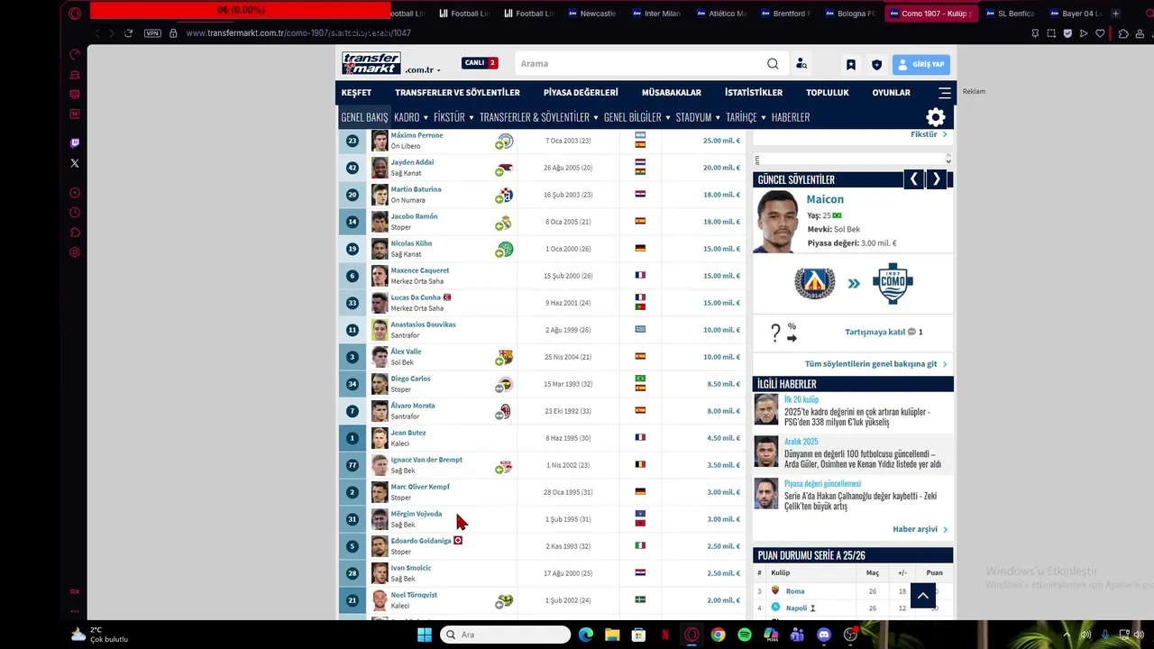Click the GİRİŞ YAP login button
Screen dimensions: 1154x649
coord(921,65)
